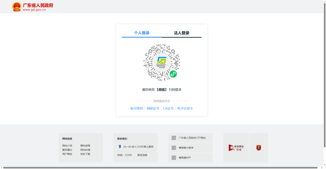
Task: Click the vertical scrollbar thumb
Action: pos(324,75)
